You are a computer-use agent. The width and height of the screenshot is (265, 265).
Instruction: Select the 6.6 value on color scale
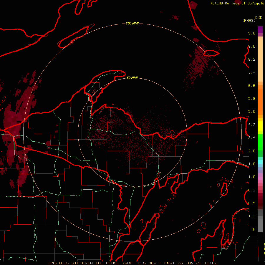click(252, 85)
